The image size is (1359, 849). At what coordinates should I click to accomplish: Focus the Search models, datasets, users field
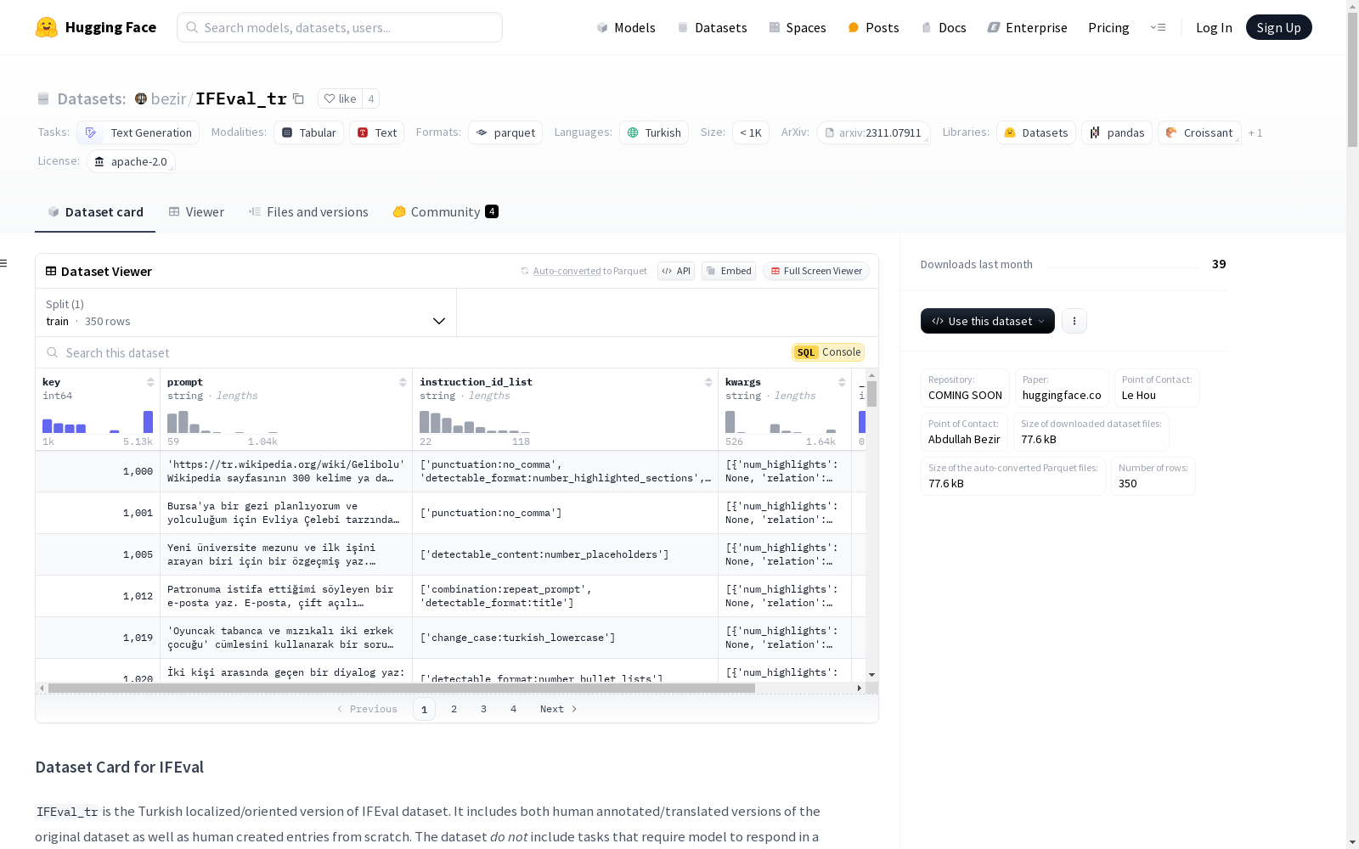(340, 27)
